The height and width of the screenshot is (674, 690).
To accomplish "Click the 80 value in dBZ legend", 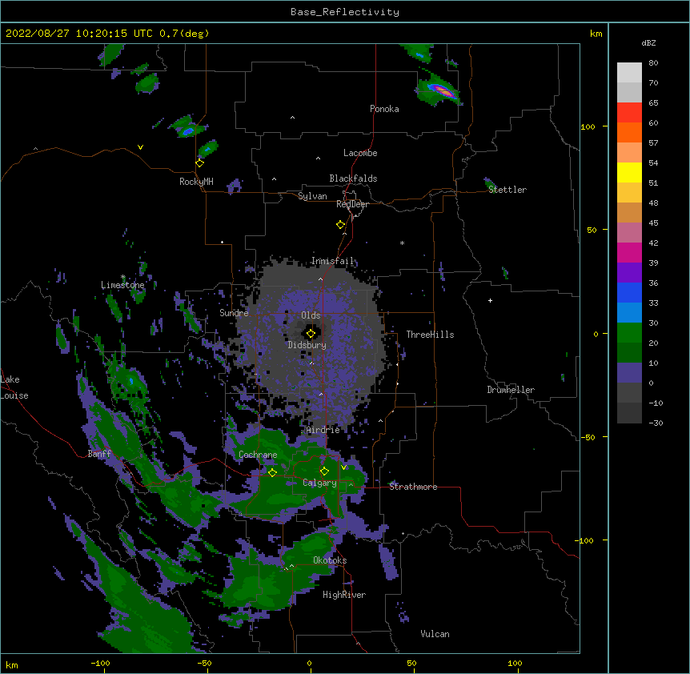I will (x=653, y=63).
